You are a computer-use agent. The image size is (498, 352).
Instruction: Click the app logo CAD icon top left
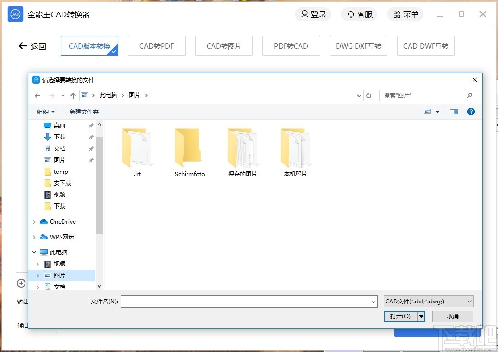click(15, 14)
